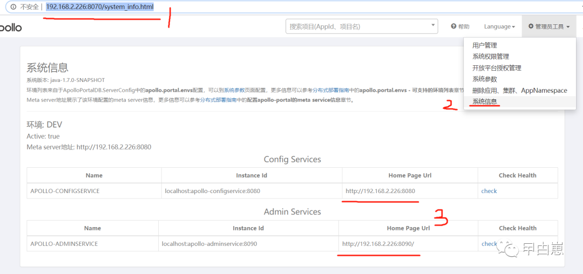Click APOLLO-CONFIGSERVICE name cell

point(94,191)
